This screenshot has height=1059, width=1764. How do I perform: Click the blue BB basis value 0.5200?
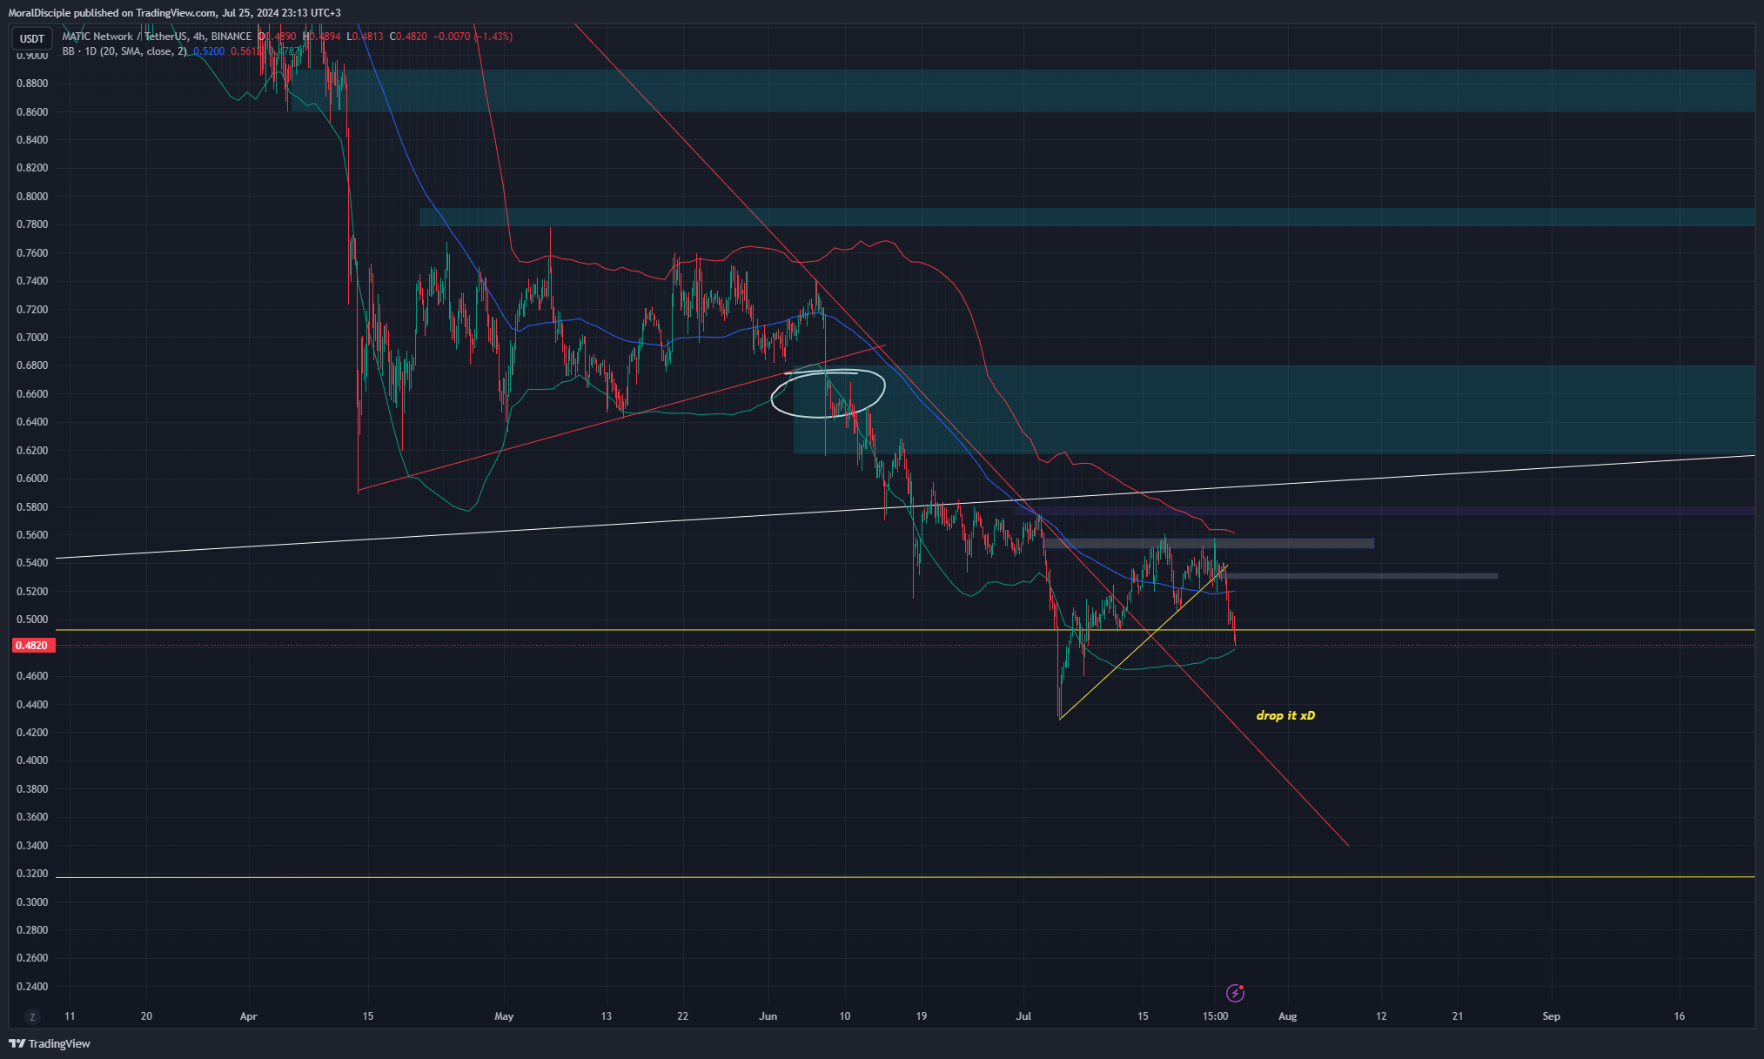coord(209,51)
